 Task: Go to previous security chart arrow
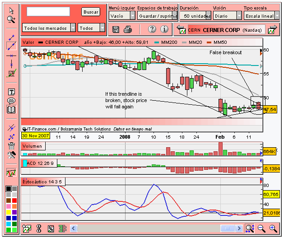coord(182,29)
